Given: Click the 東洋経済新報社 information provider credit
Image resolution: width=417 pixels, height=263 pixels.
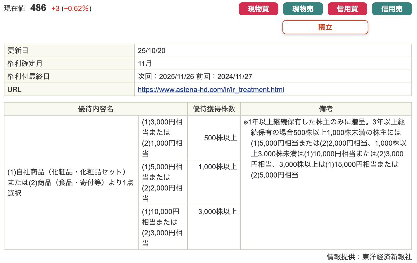Looking at the screenshot, I should [387, 257].
